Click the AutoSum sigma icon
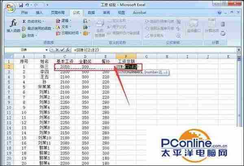Screen dimensions: 244x166 pos(24,21)
